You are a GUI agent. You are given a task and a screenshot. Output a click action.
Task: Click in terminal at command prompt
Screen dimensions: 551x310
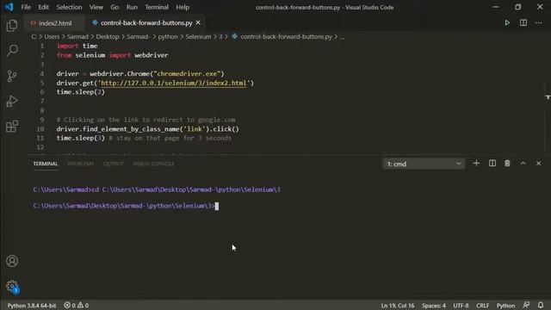pos(217,206)
